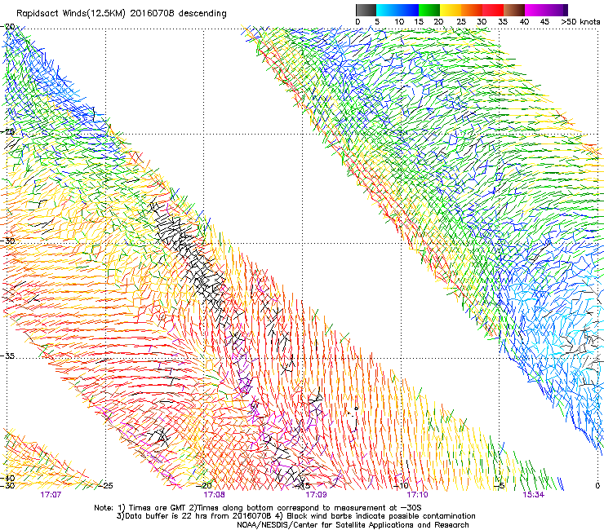Click the 15:34 time stamp
The height and width of the screenshot is (530, 604).
click(x=533, y=494)
